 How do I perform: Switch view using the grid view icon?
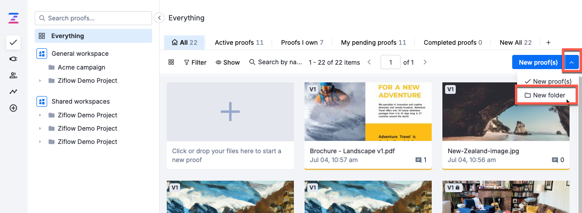171,62
